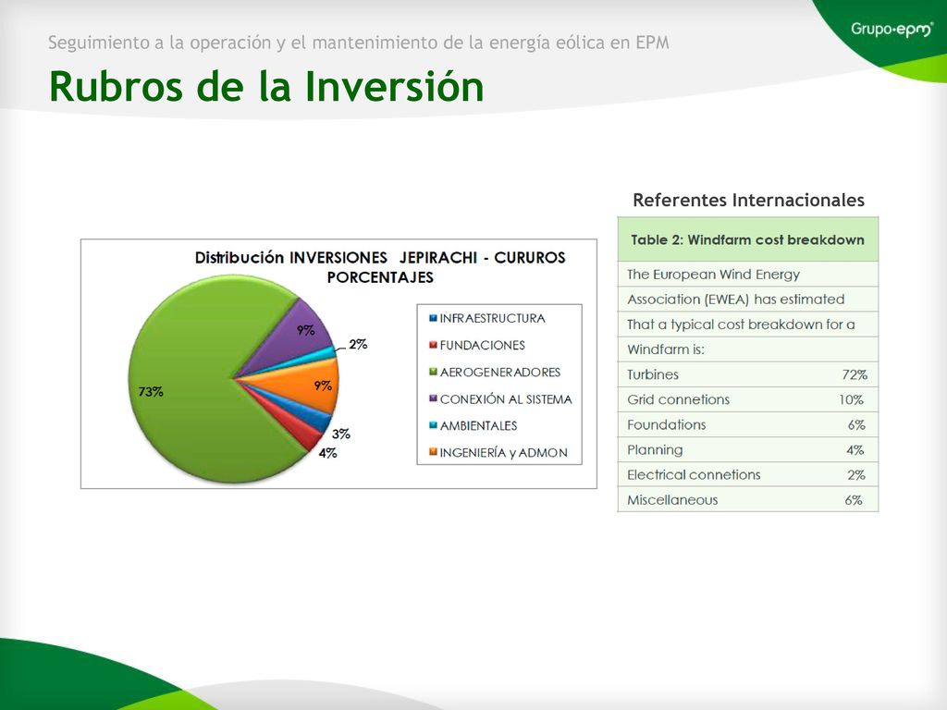
Task: Click the 73% pie slice label
Action: click(x=151, y=392)
